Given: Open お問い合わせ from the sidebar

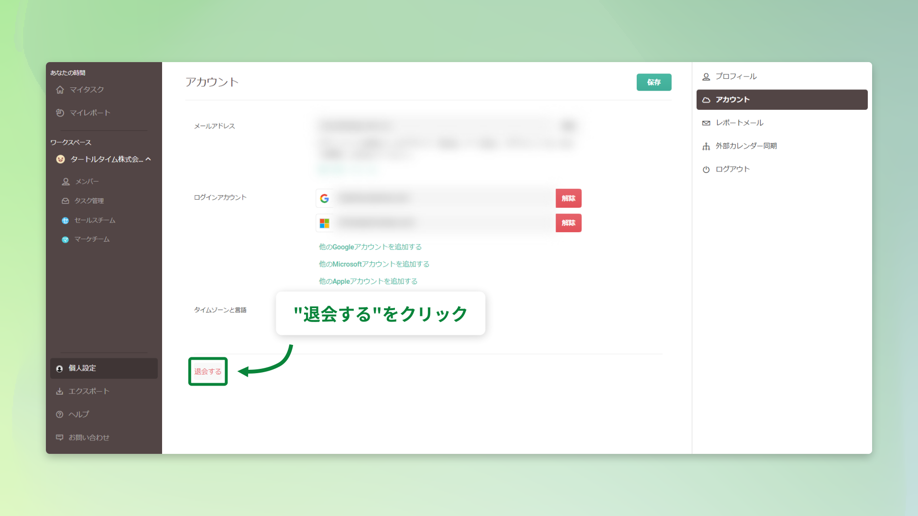Looking at the screenshot, I should pos(88,438).
